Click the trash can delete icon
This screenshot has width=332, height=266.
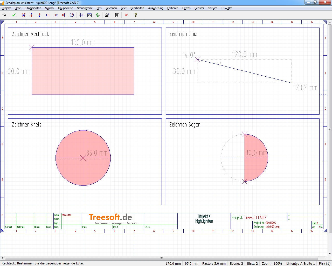tap(117, 15)
